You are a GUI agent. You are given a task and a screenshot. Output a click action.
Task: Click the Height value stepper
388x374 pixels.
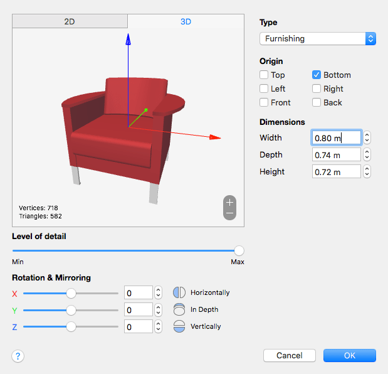367,172
